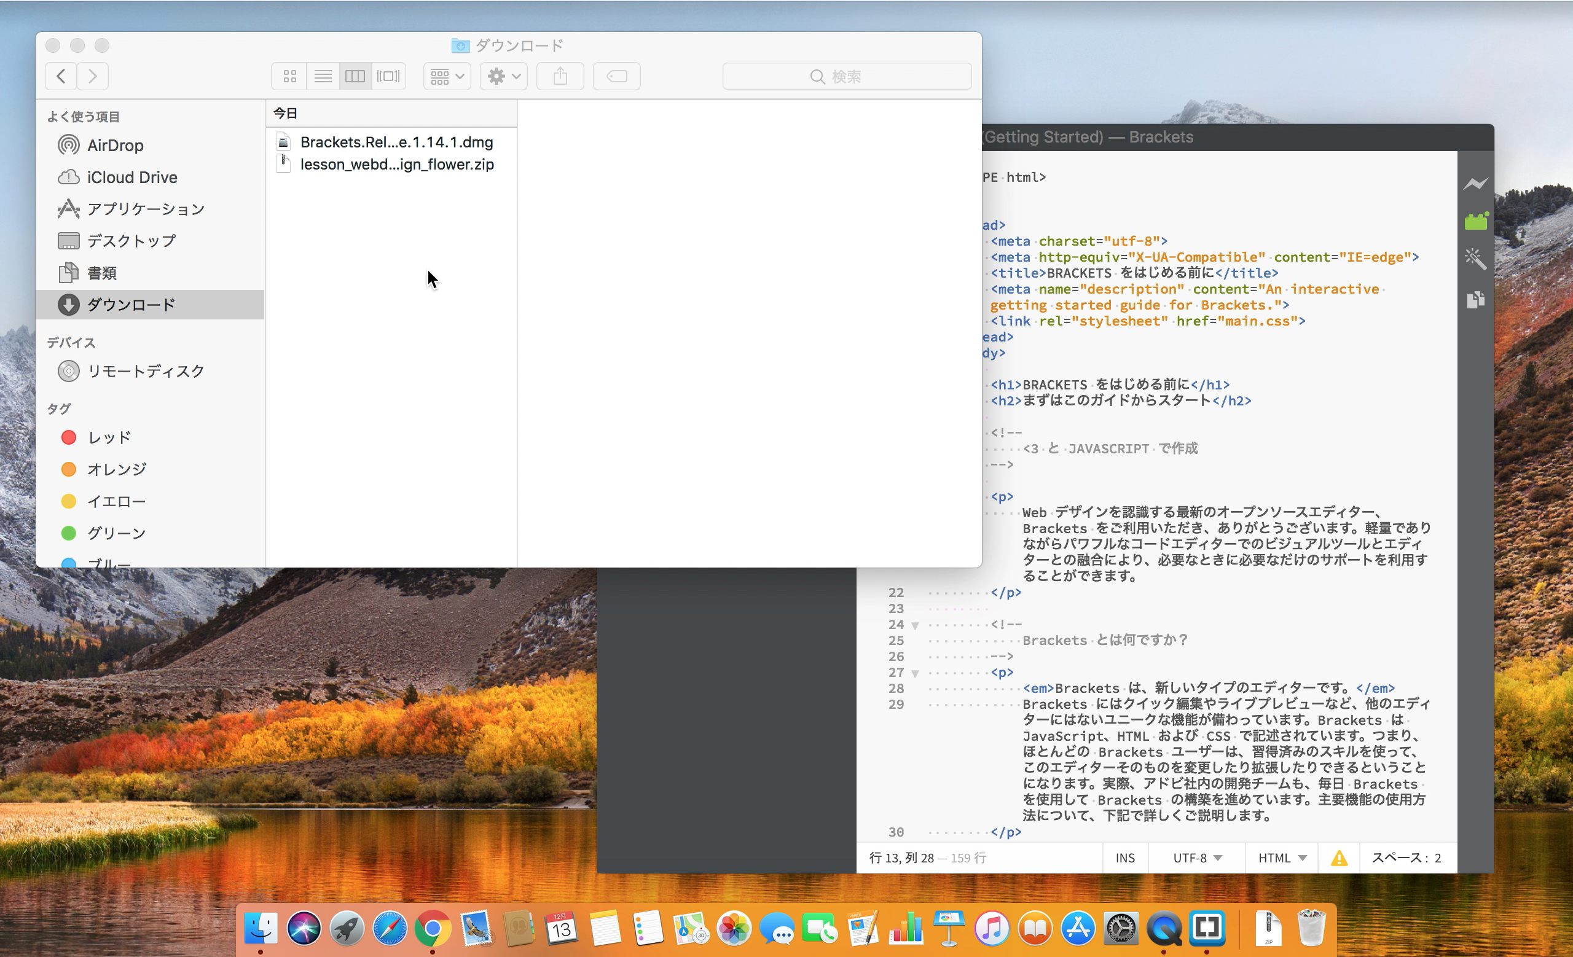
Task: Open Launchpad from the Dock
Action: click(x=347, y=928)
